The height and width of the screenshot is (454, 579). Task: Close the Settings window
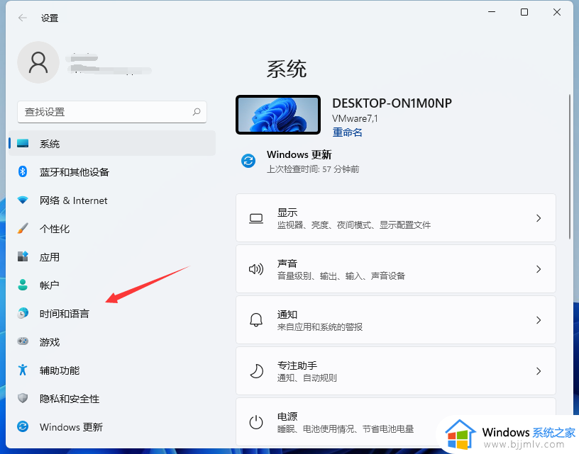click(557, 12)
